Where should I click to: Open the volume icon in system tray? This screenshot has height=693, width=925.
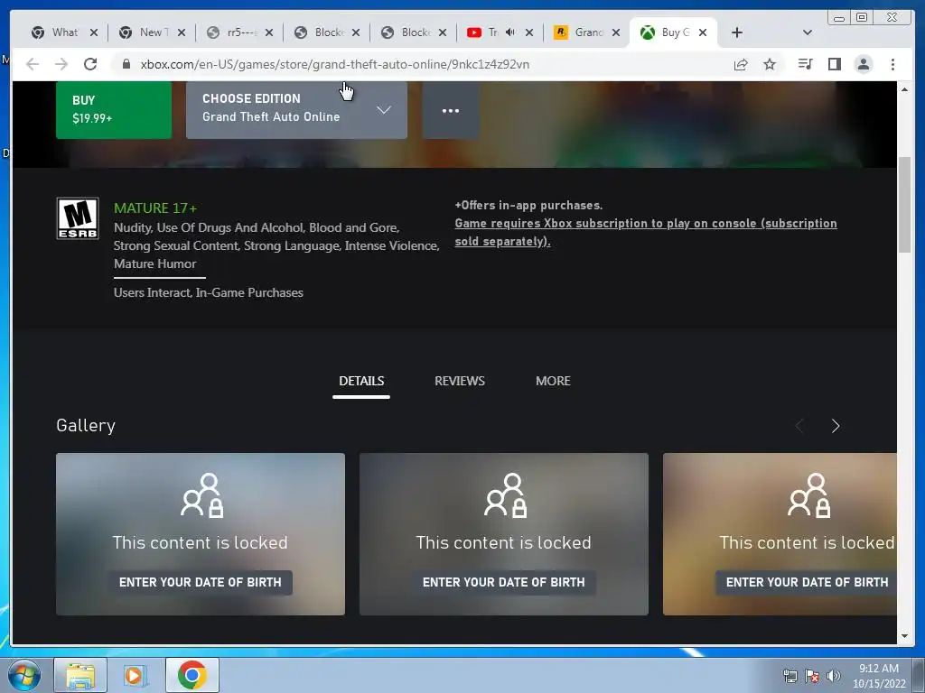point(833,676)
